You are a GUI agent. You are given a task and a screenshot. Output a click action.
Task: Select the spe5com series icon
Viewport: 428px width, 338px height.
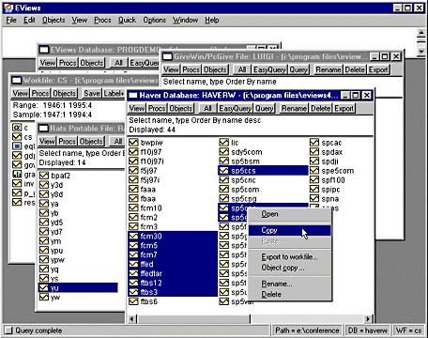point(314,171)
